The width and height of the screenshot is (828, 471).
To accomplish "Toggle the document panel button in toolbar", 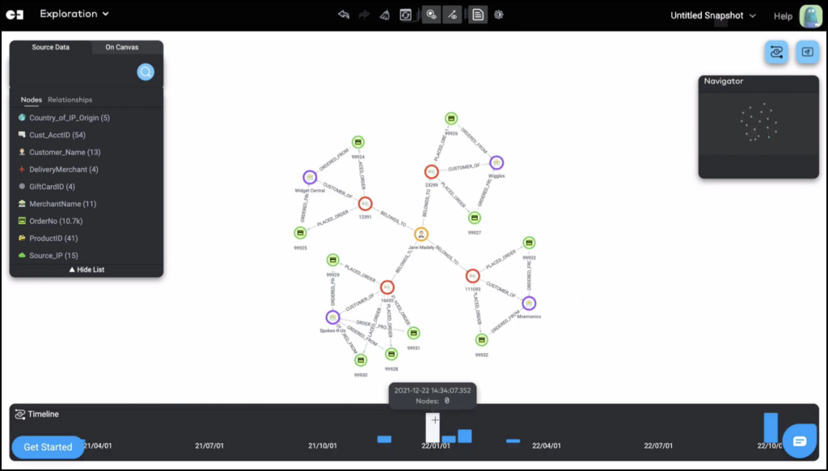I will 478,15.
